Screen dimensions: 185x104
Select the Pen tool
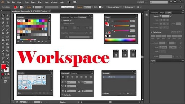3,23
